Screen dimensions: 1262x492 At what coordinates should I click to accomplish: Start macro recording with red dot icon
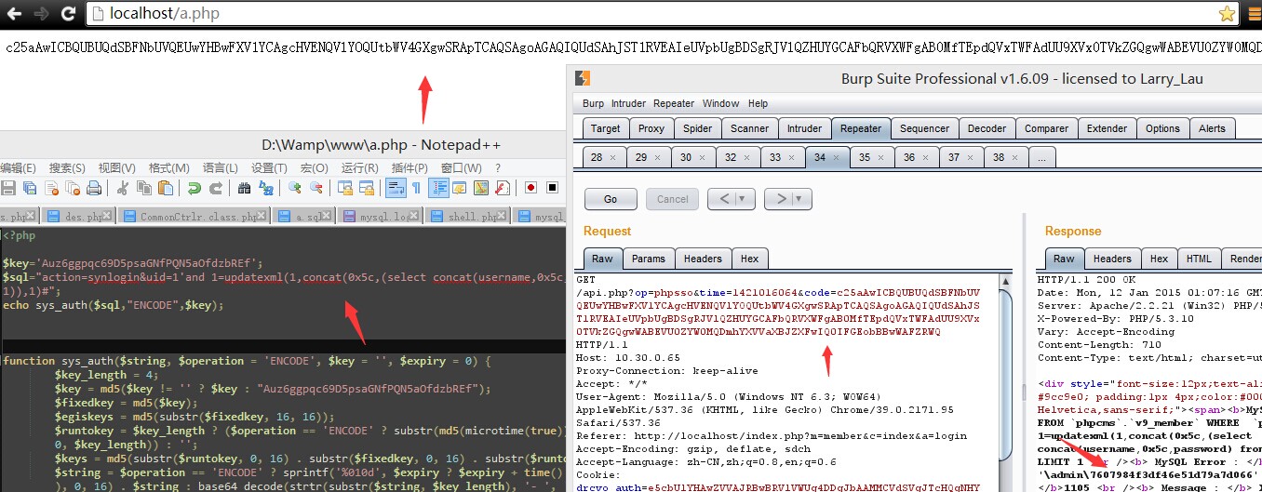(530, 188)
